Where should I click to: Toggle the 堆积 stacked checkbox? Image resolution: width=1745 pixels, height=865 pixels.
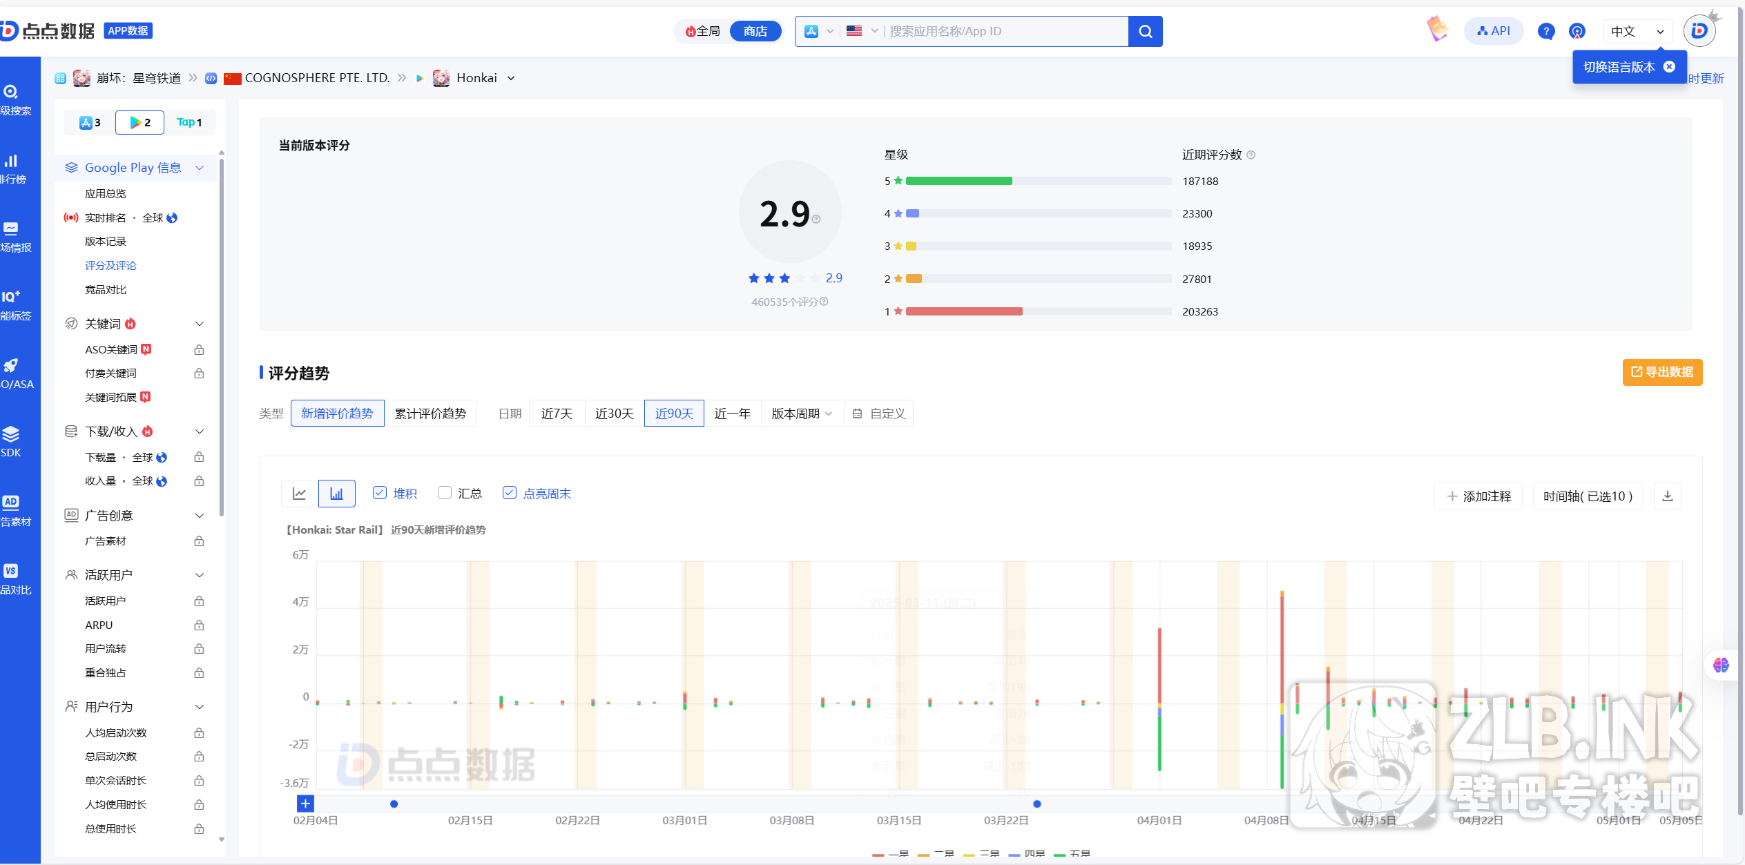pos(379,493)
